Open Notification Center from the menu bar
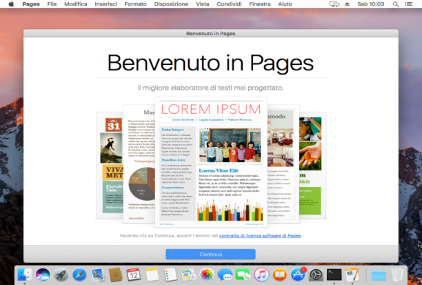Screen dimensions: 422x285 [408, 4]
